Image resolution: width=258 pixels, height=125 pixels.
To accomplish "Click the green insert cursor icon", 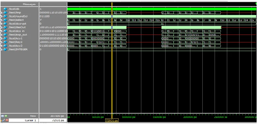I will [x=6, y=116].
